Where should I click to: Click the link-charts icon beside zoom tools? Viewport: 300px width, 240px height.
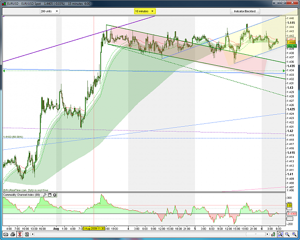[x=273, y=234]
